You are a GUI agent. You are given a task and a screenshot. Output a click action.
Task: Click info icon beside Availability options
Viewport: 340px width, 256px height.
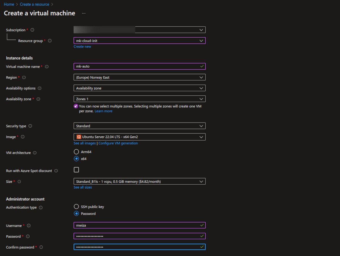click(x=40, y=88)
